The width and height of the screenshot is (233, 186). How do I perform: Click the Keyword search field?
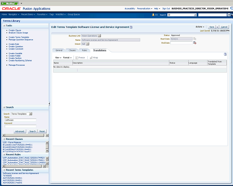(x=20, y=126)
